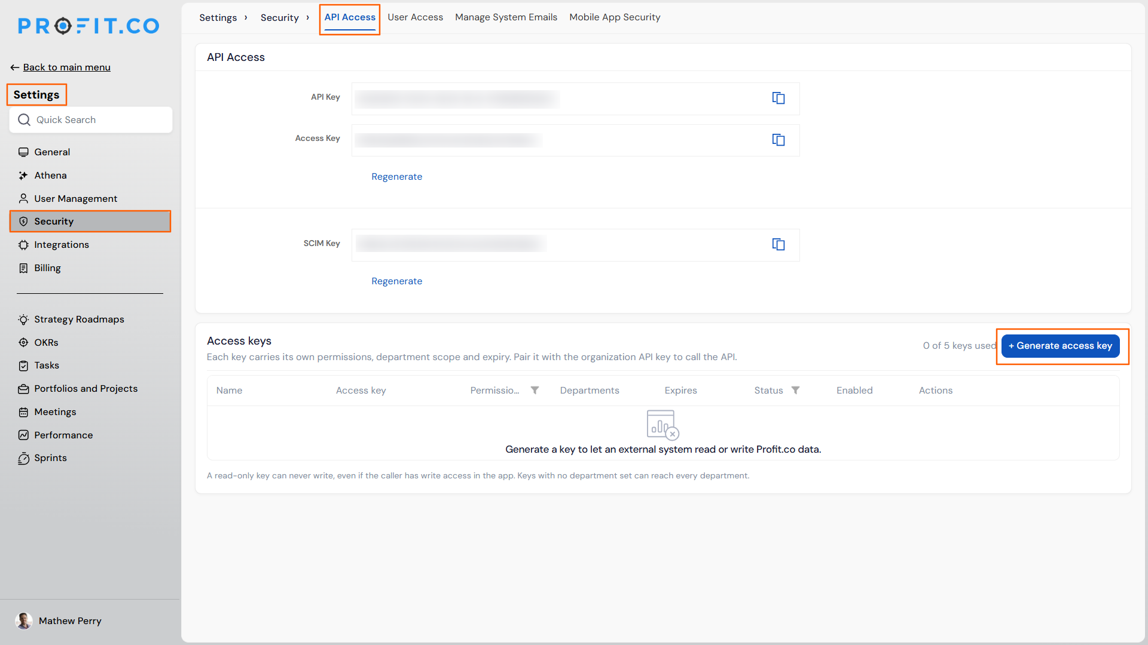This screenshot has height=645, width=1148.
Task: Open Billing label in sidebar
Action: click(x=47, y=268)
